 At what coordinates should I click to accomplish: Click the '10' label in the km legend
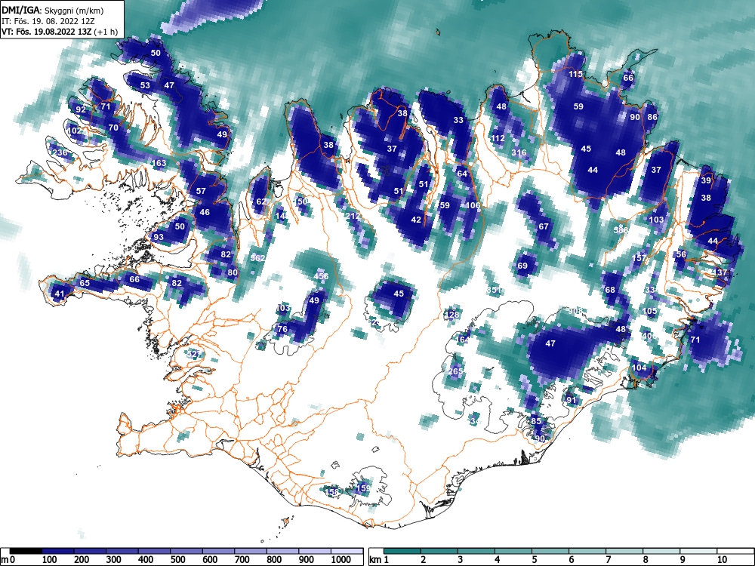(x=721, y=559)
